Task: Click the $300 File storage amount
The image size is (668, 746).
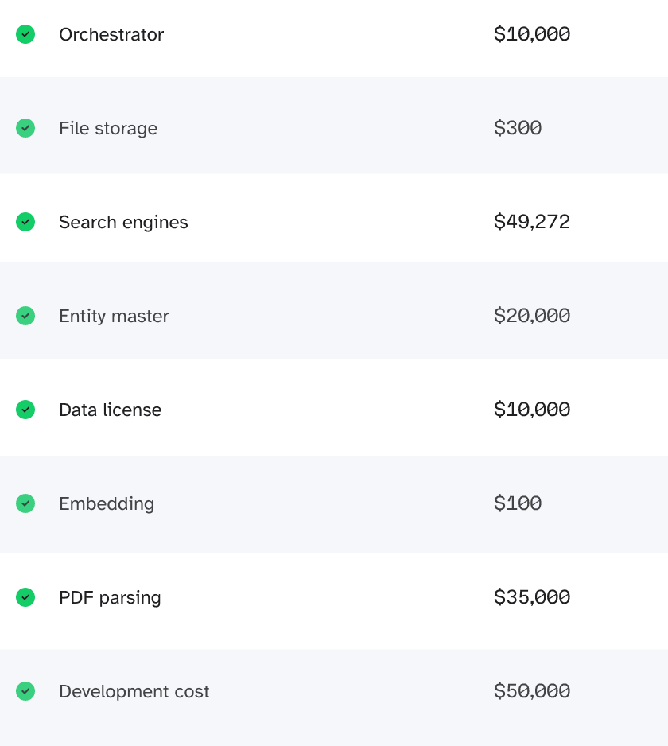Action: [517, 128]
